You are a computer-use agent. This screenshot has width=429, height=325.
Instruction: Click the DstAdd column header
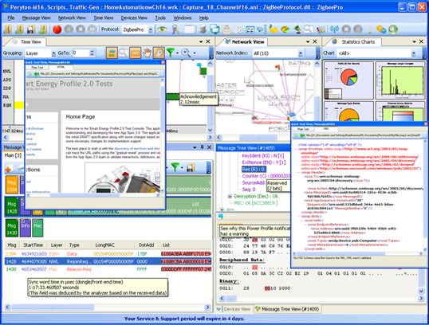pyautogui.click(x=147, y=245)
